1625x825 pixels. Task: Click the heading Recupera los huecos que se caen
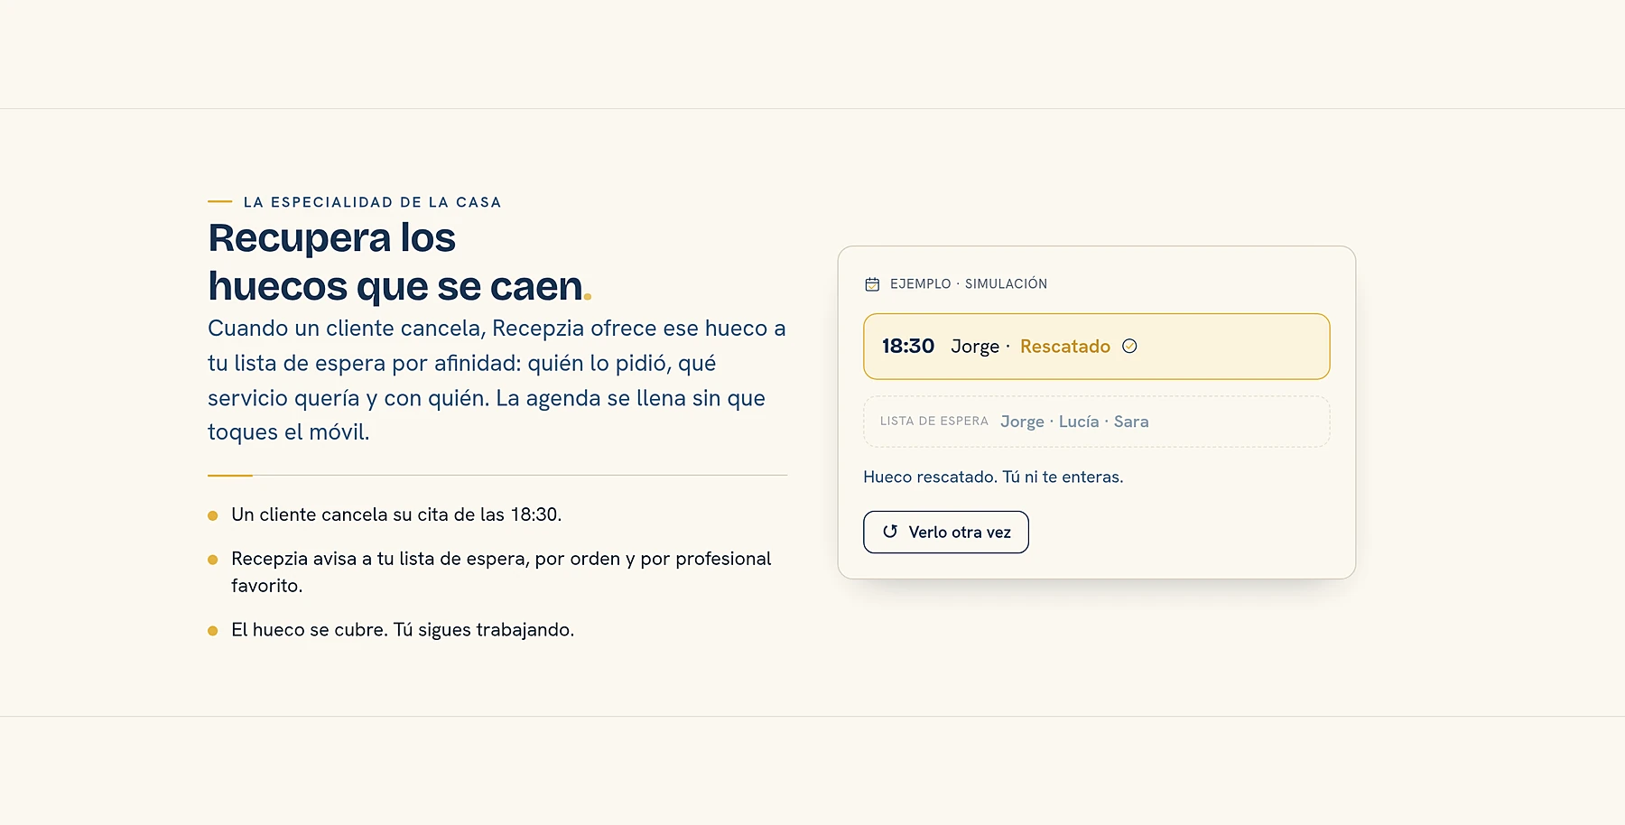[400, 262]
